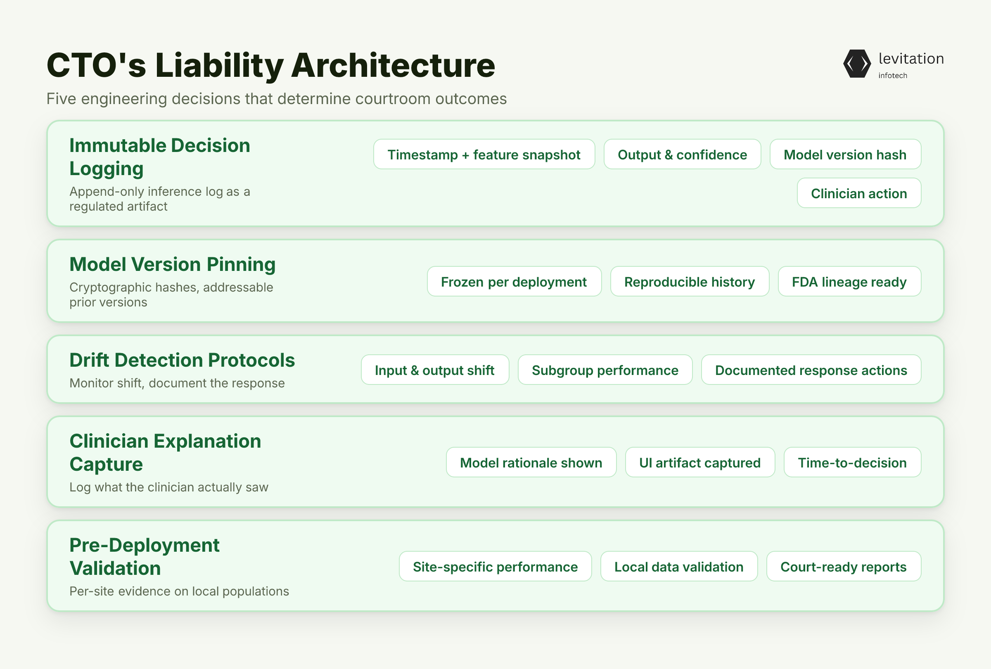The width and height of the screenshot is (991, 669).
Task: Select the 'Input & output shift' pill
Action: pyautogui.click(x=434, y=370)
